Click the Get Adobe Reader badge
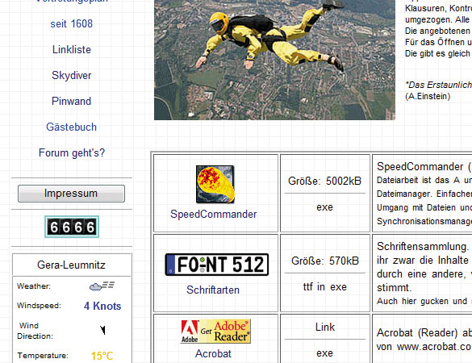This screenshot has width=472, height=363. point(215,332)
